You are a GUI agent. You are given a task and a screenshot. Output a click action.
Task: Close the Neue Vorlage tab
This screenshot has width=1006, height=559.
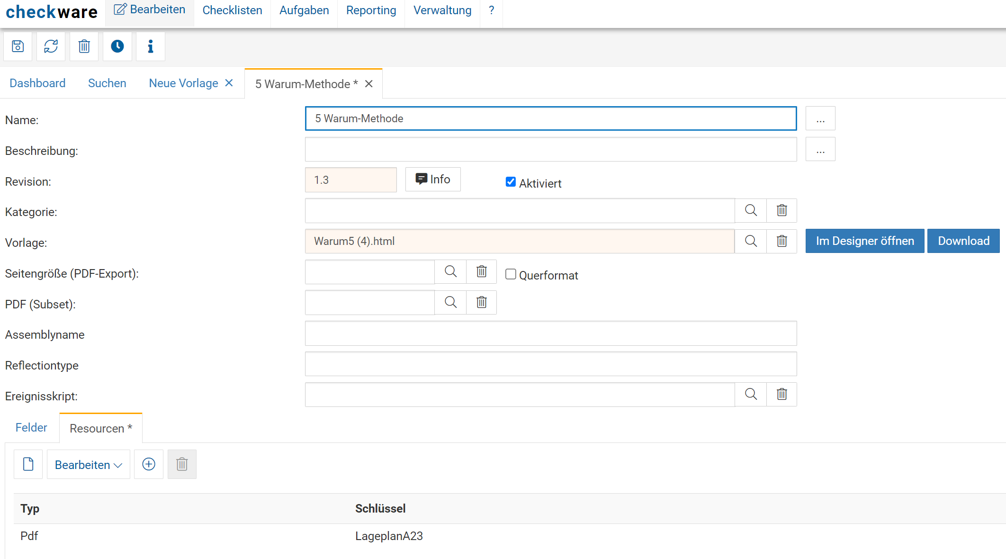tap(229, 83)
